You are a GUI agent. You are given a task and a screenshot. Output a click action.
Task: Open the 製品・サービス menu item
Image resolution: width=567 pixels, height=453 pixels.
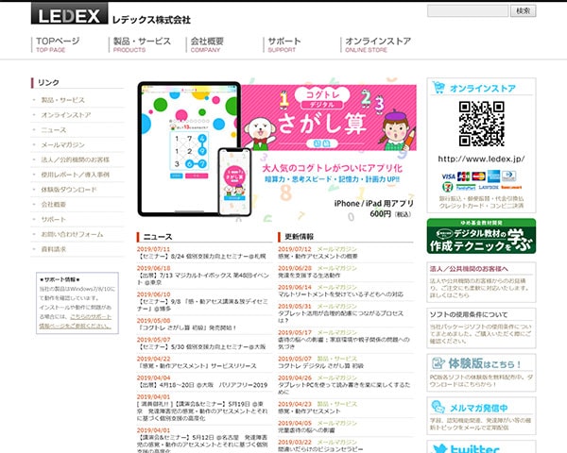click(x=142, y=44)
